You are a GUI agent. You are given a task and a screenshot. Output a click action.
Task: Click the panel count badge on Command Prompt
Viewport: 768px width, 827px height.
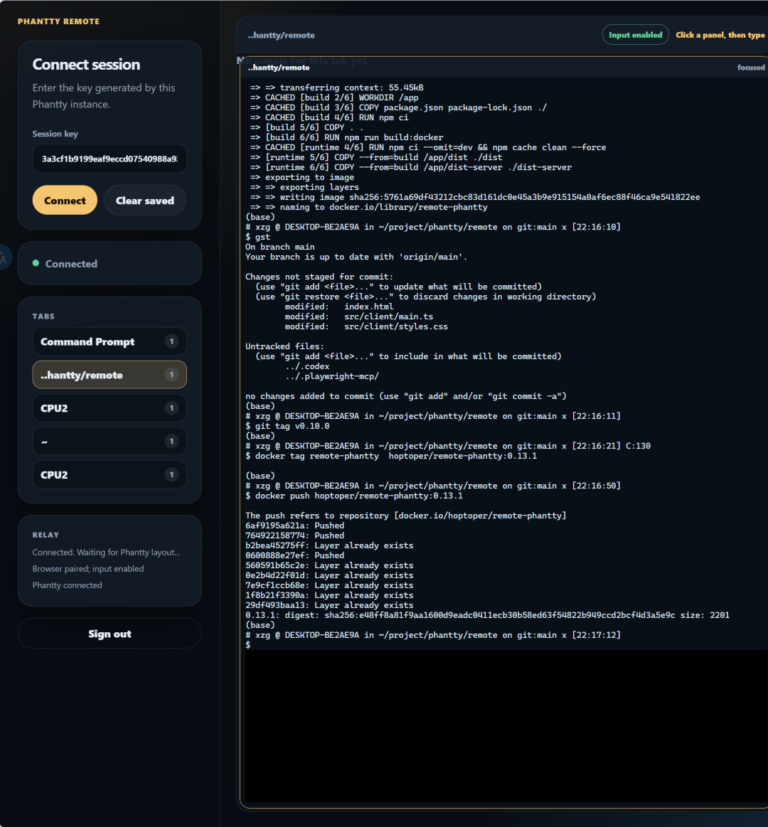pyautogui.click(x=171, y=342)
